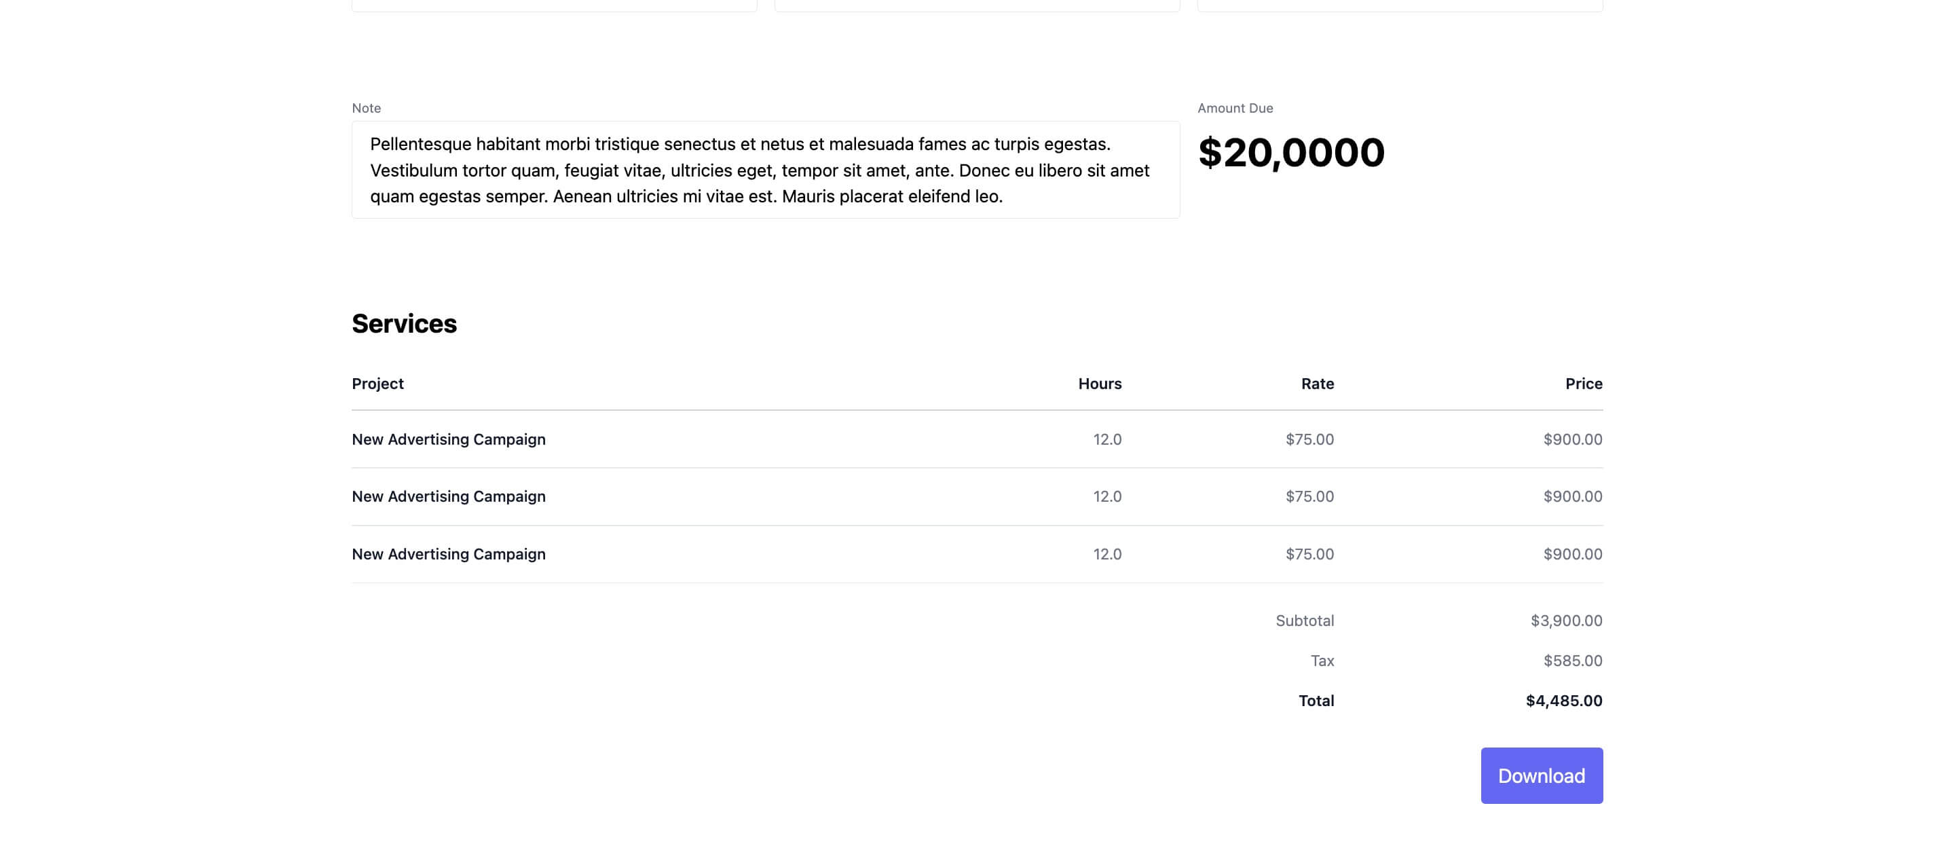Screen dimensions: 1955x865
Task: Click the first New Advertising Campaign row
Action: (449, 439)
